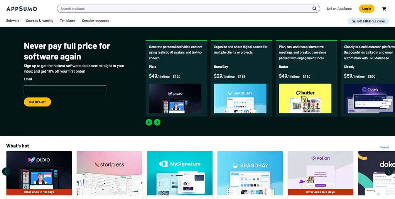Click the $59/lifetime price
The image size is (395, 199).
coord(354,76)
